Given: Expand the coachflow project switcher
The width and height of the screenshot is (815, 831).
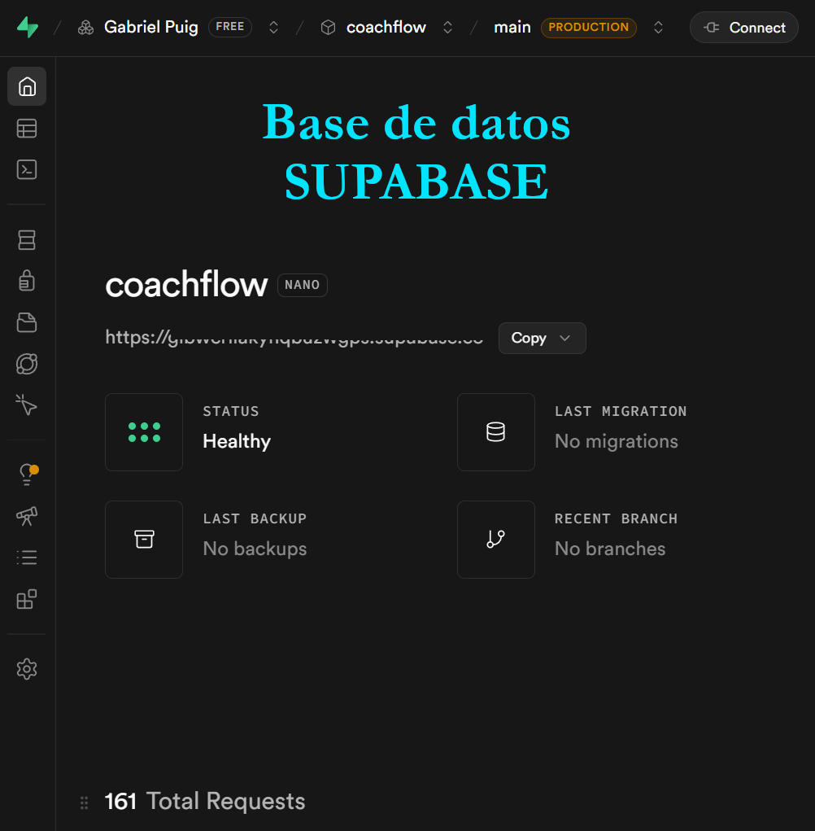Looking at the screenshot, I should coord(447,28).
